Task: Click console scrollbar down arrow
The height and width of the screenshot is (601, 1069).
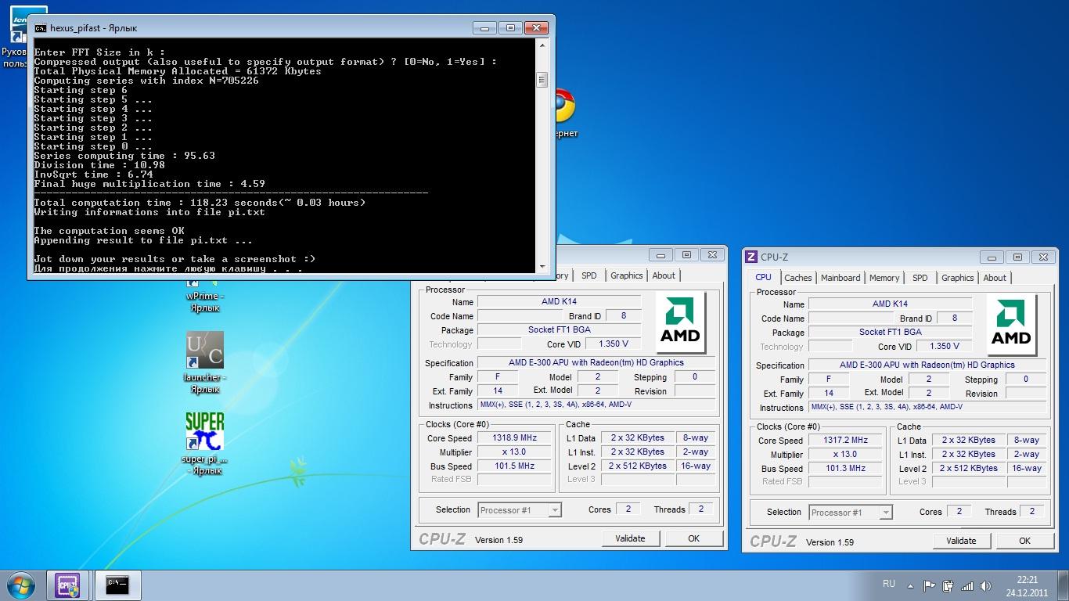Action: click(541, 267)
